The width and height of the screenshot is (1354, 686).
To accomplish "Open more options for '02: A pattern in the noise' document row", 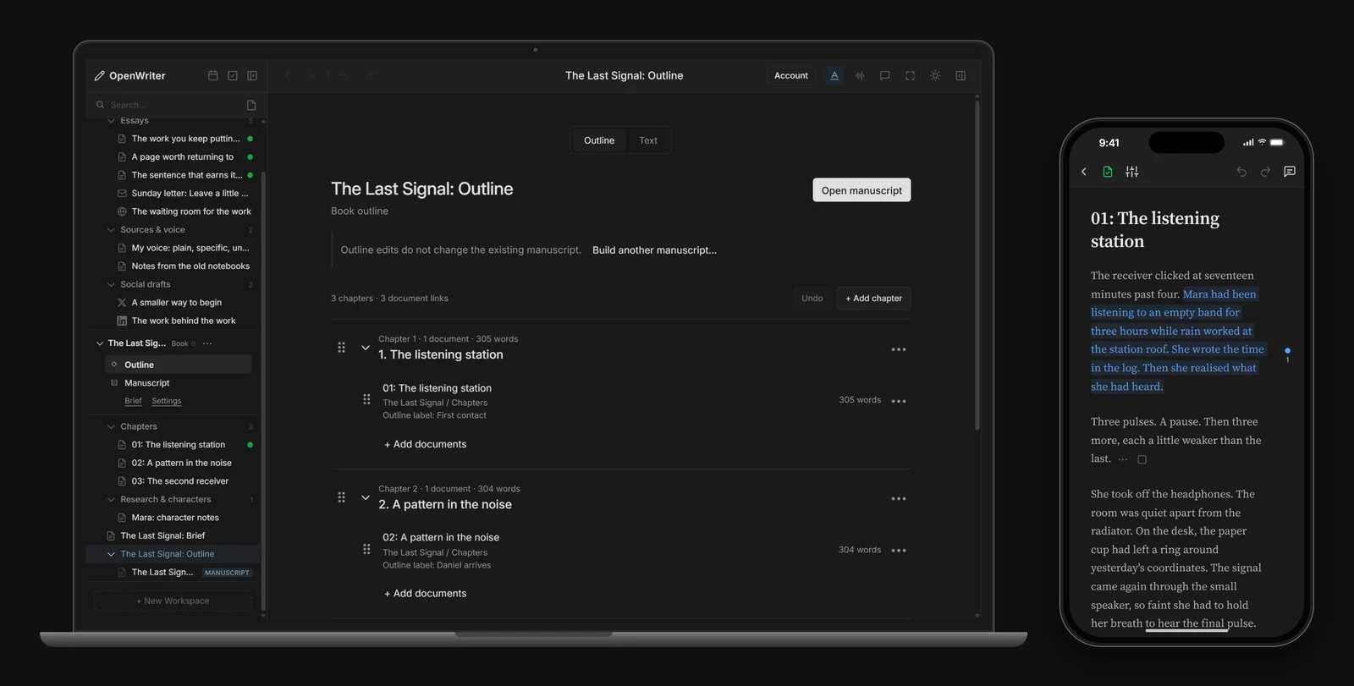I will 899,551.
